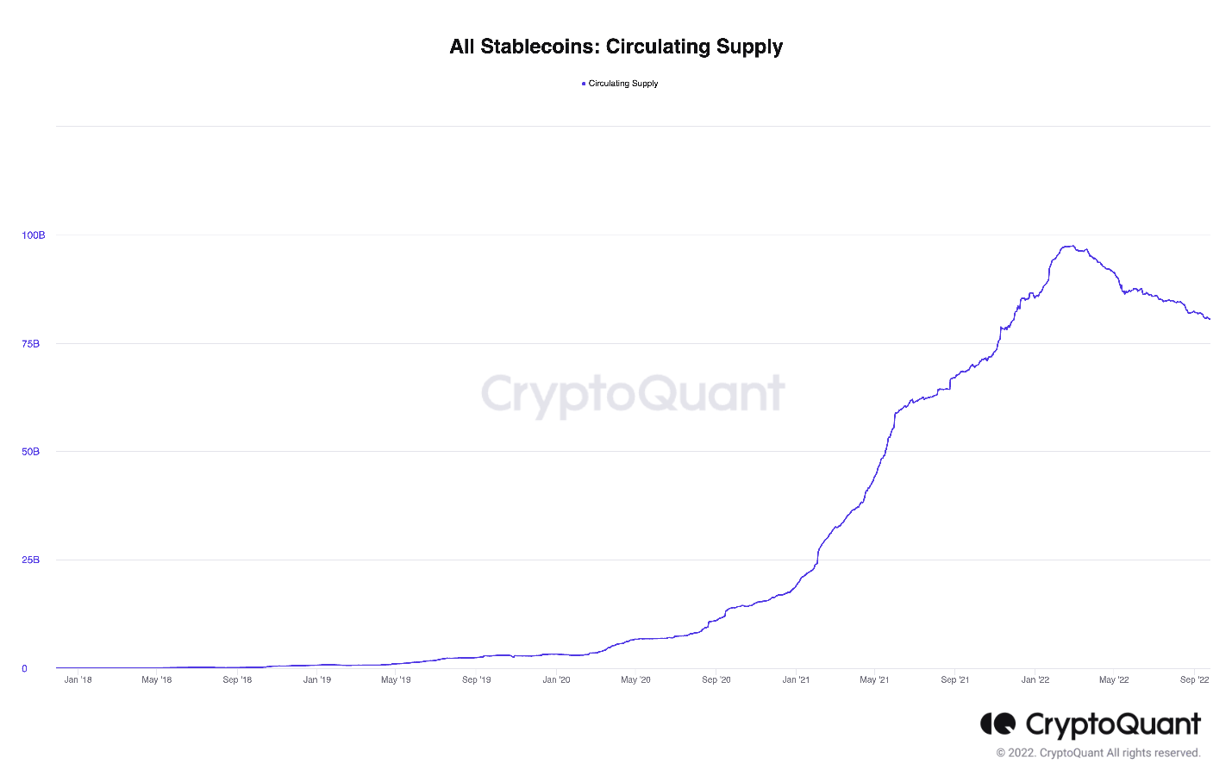Toggle the Circulating Supply legend entry

tap(620, 84)
